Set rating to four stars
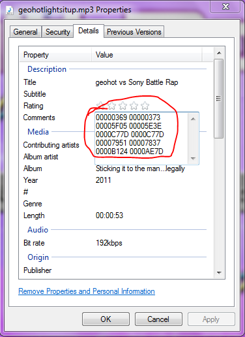Viewport: 245px width, 337px height. [x=134, y=106]
